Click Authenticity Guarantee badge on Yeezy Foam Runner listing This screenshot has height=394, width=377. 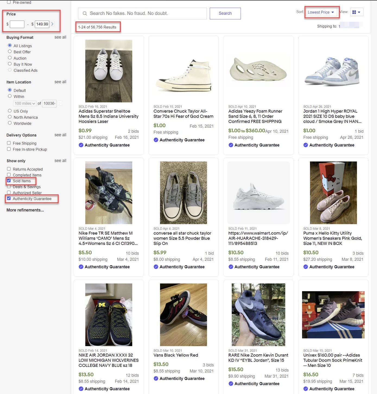tap(254, 145)
